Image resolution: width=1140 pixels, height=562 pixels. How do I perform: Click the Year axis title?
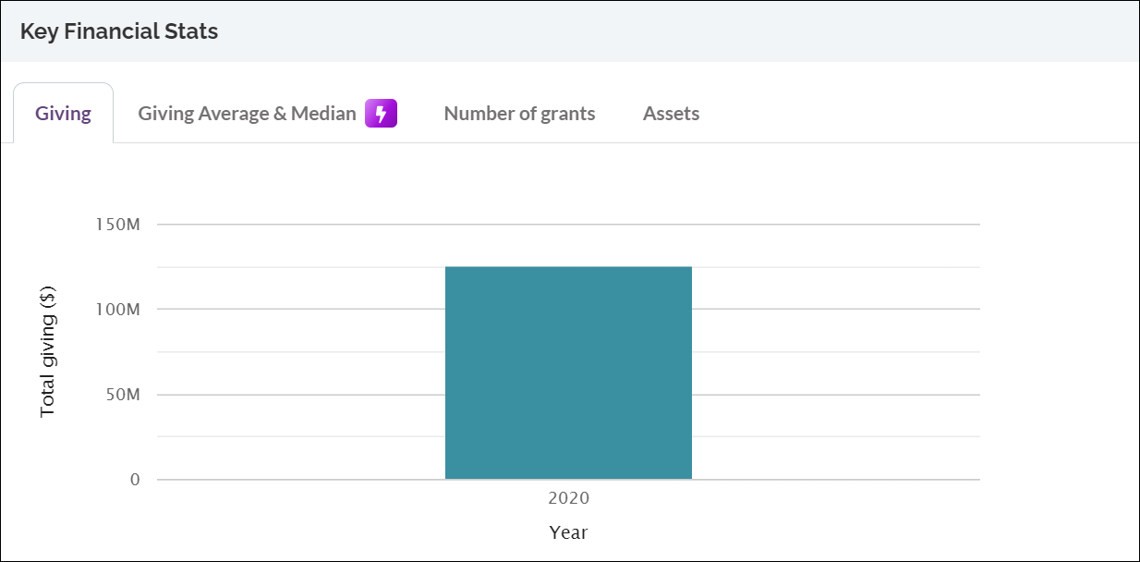coord(569,531)
